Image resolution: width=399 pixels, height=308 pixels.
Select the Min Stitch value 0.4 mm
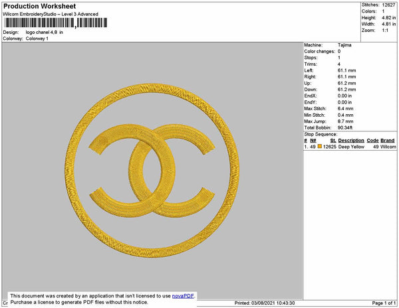pyautogui.click(x=345, y=115)
